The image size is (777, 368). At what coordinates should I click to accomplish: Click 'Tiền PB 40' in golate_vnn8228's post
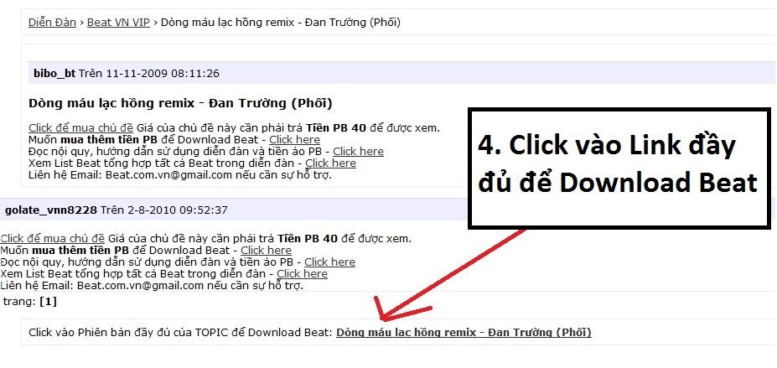pos(308,239)
